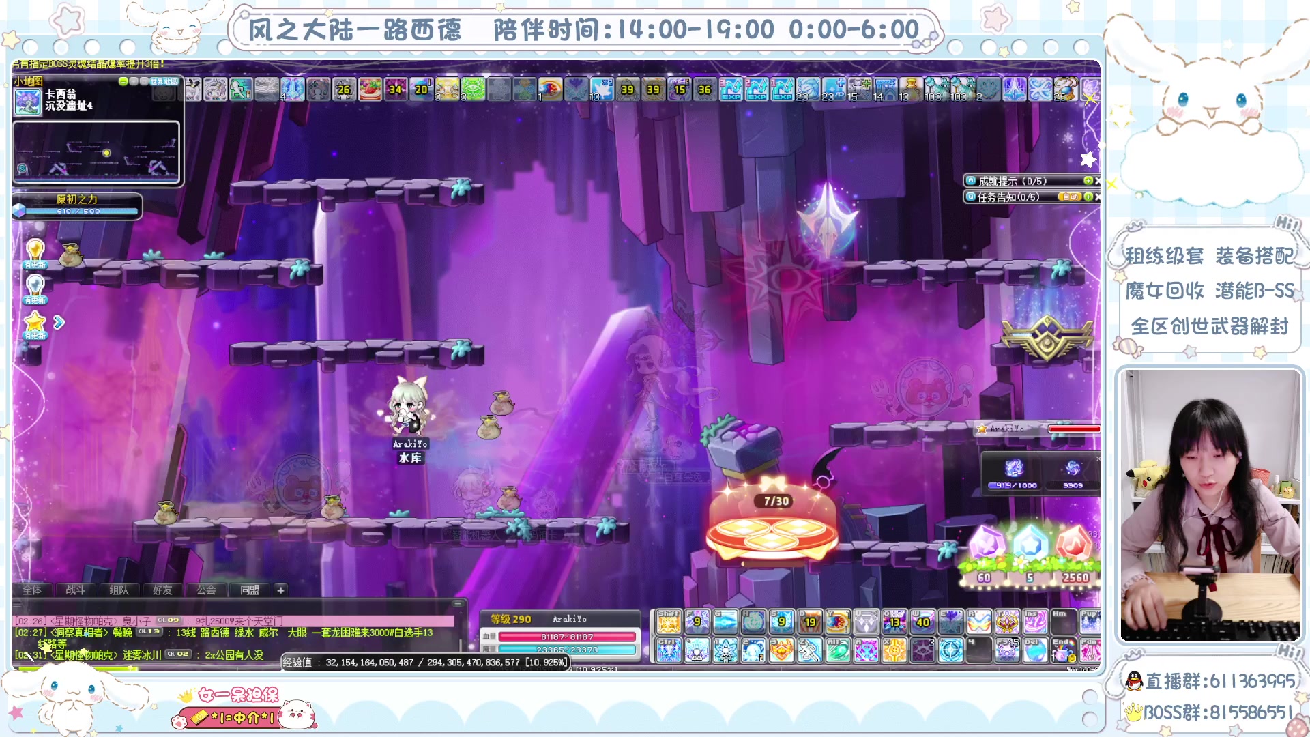
Task: Click the 经验值 experience bar readout
Action: [x=425, y=662]
